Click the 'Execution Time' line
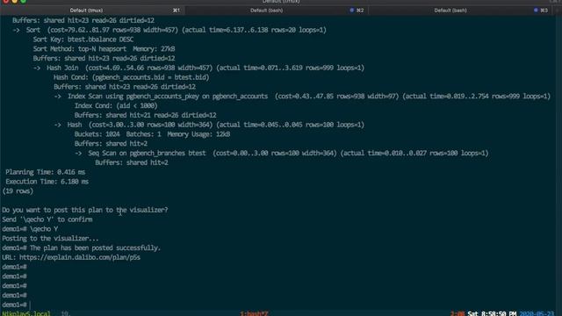The height and width of the screenshot is (316, 562). (x=47, y=182)
